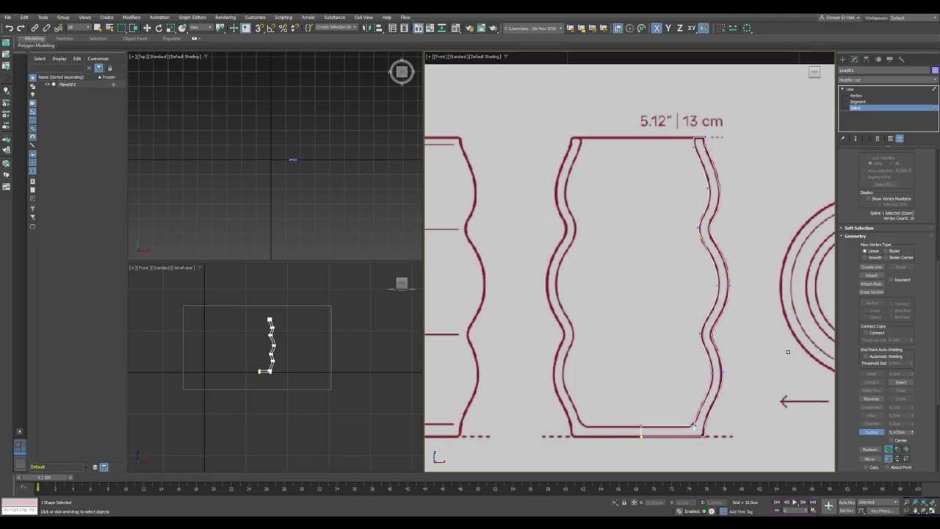940x529 pixels.
Task: Click the Reverse spline button
Action: [x=872, y=399]
